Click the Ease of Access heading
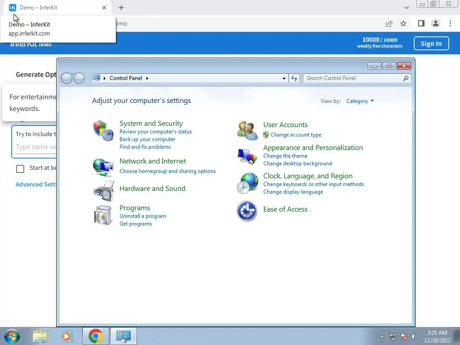 (x=285, y=209)
